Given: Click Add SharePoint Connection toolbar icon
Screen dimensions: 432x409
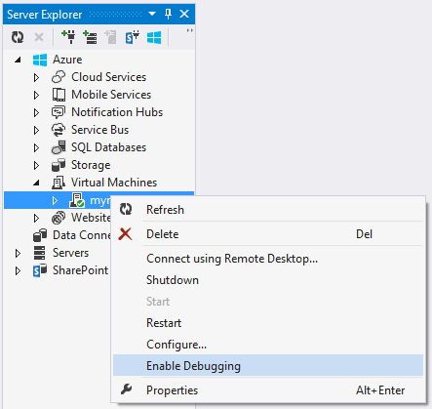Looking at the screenshot, I should click(x=133, y=37).
